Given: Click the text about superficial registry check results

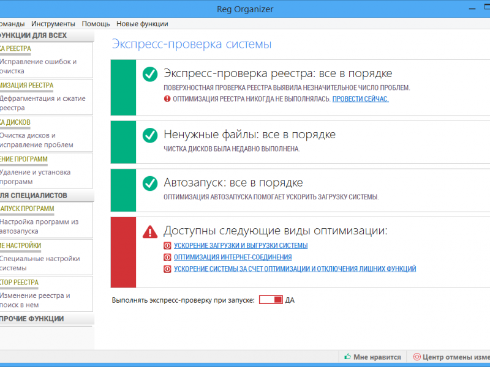Looking at the screenshot, I should 287,87.
